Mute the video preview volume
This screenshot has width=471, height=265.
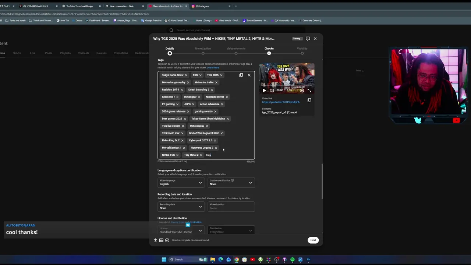[x=272, y=91]
